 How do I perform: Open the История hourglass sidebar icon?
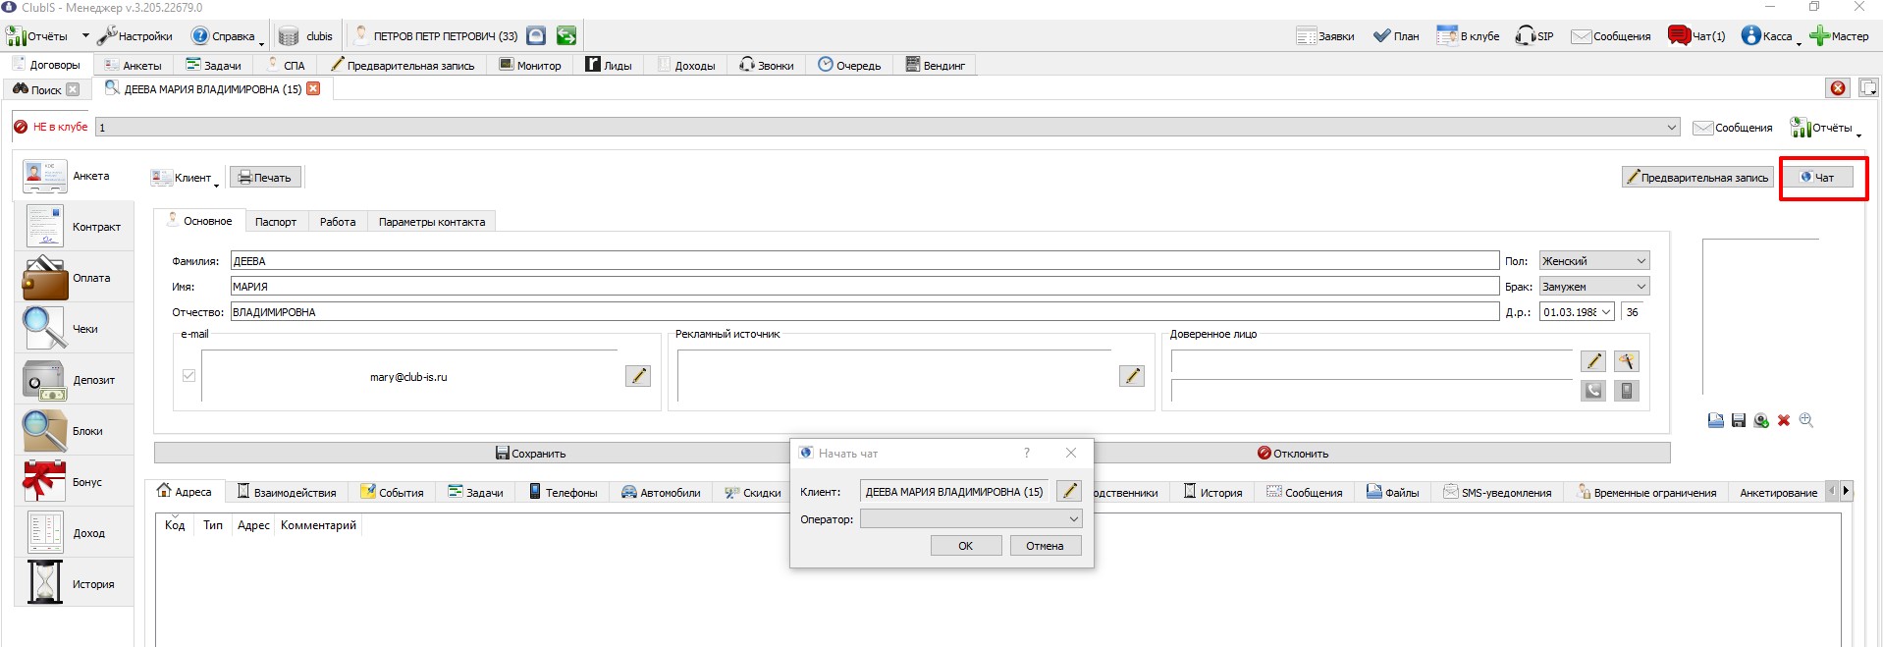pos(45,583)
